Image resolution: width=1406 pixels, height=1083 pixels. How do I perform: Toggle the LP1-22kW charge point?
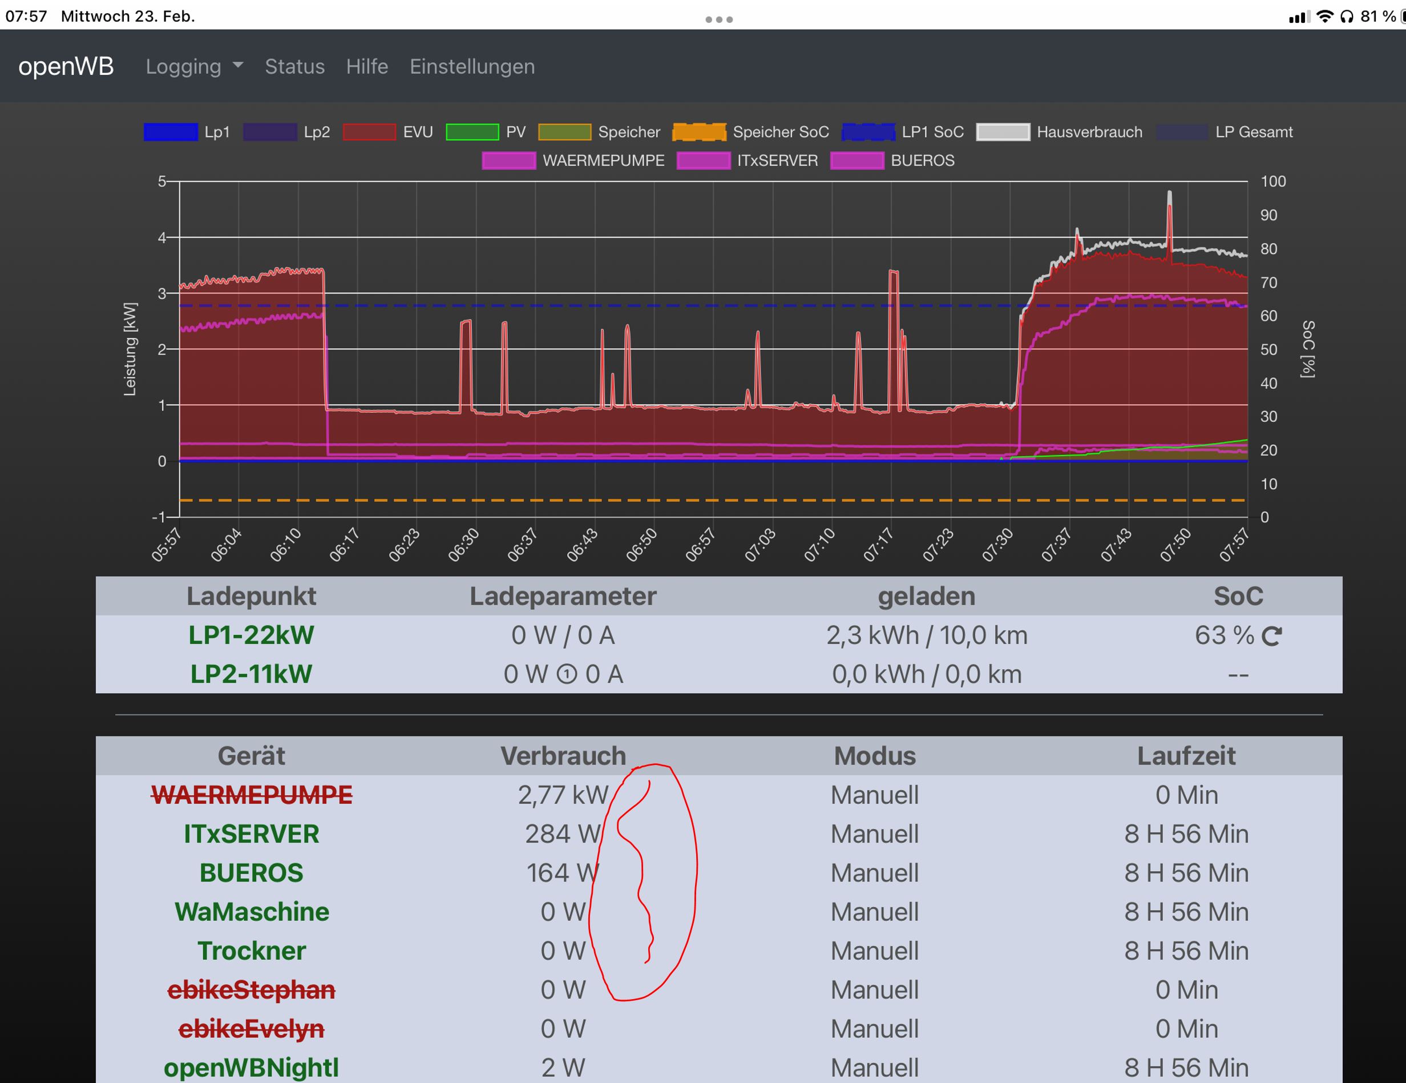(x=251, y=636)
